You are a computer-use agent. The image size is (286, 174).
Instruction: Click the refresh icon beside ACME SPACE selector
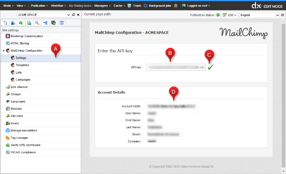(73, 15)
